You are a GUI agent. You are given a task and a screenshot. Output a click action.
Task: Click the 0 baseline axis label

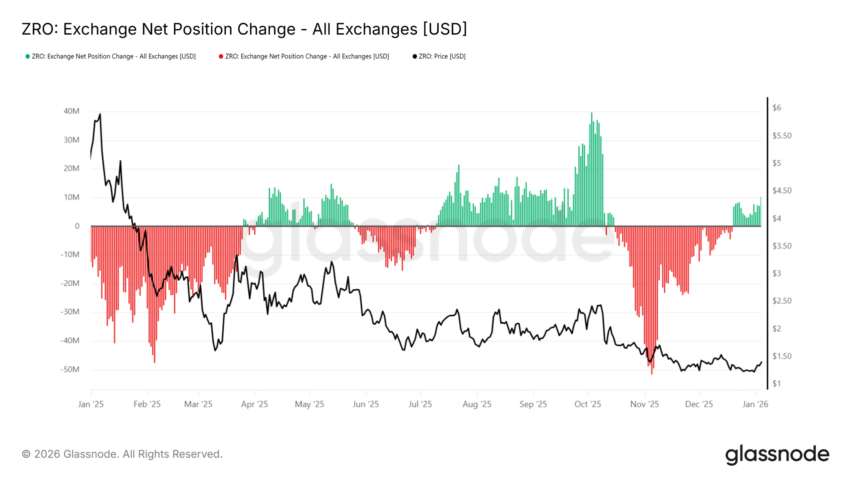(77, 226)
